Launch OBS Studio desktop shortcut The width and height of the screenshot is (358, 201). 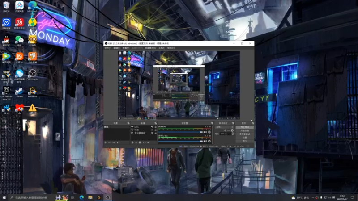pyautogui.click(x=32, y=75)
